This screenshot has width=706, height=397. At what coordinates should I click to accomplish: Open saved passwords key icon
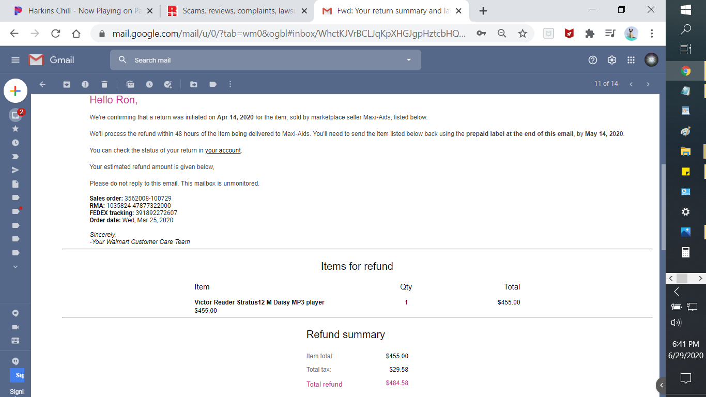click(481, 34)
